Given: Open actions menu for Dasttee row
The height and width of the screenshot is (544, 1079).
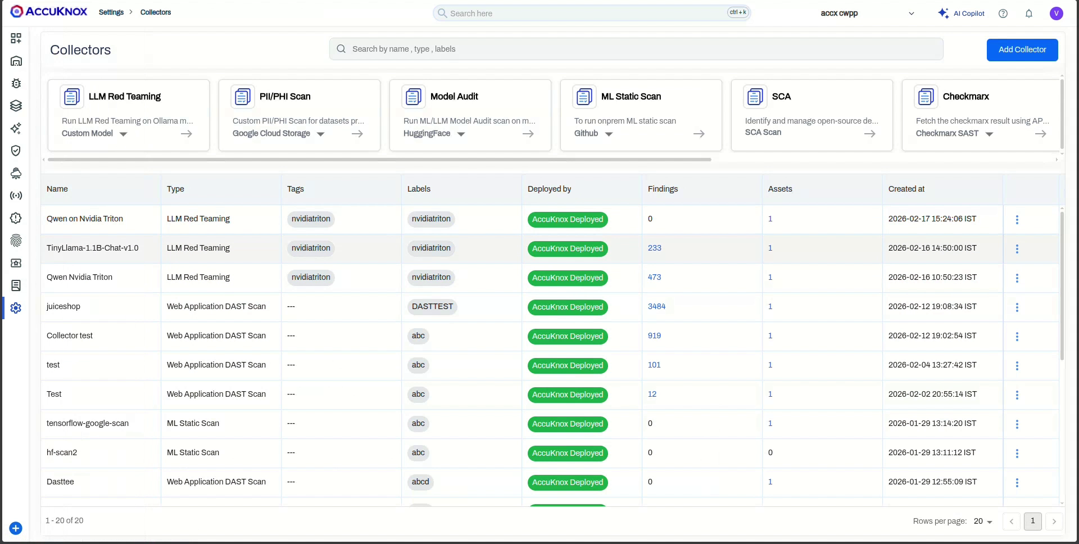Looking at the screenshot, I should [x=1017, y=483].
